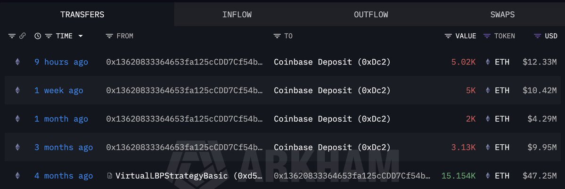This screenshot has width=565, height=189.
Task: Click ETH token icon in $47.25M row
Action: (x=488, y=176)
